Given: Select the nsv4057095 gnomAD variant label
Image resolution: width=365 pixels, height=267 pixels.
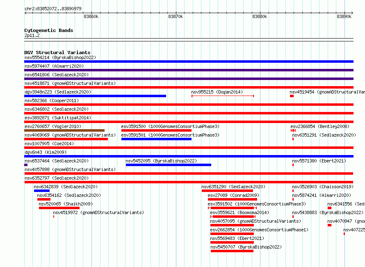Looking at the screenshot, I should click(x=255, y=221).
